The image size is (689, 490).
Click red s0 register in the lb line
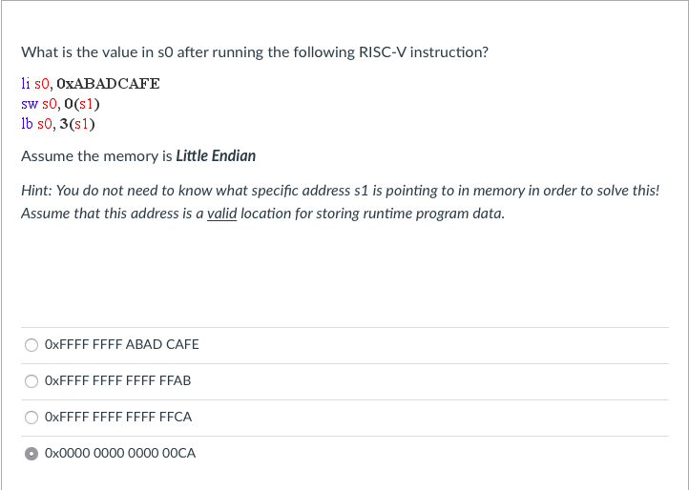[x=45, y=124]
